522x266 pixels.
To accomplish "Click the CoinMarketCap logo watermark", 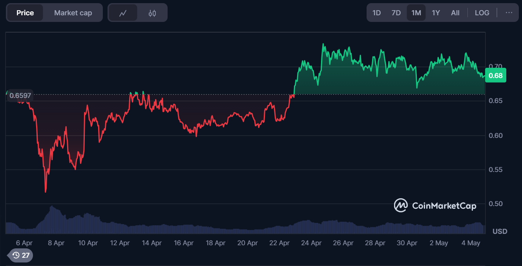I will pyautogui.click(x=435, y=206).
